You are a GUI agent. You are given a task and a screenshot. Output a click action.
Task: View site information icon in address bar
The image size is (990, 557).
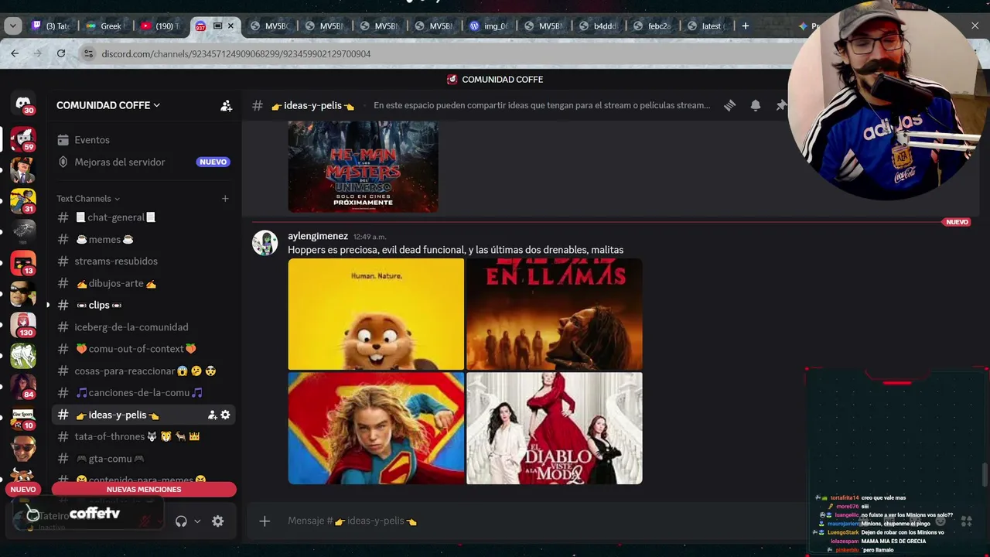point(88,53)
